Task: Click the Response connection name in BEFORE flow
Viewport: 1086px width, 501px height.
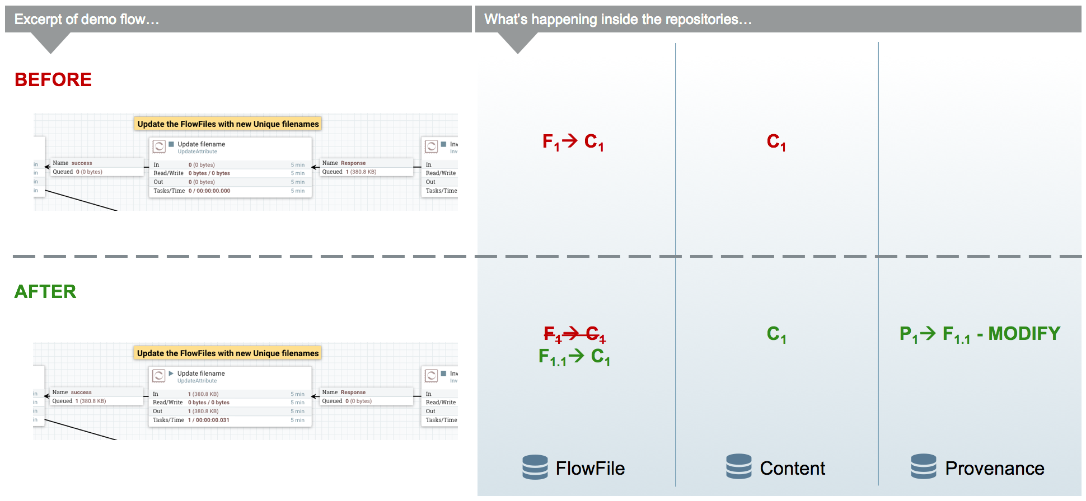Action: [353, 163]
